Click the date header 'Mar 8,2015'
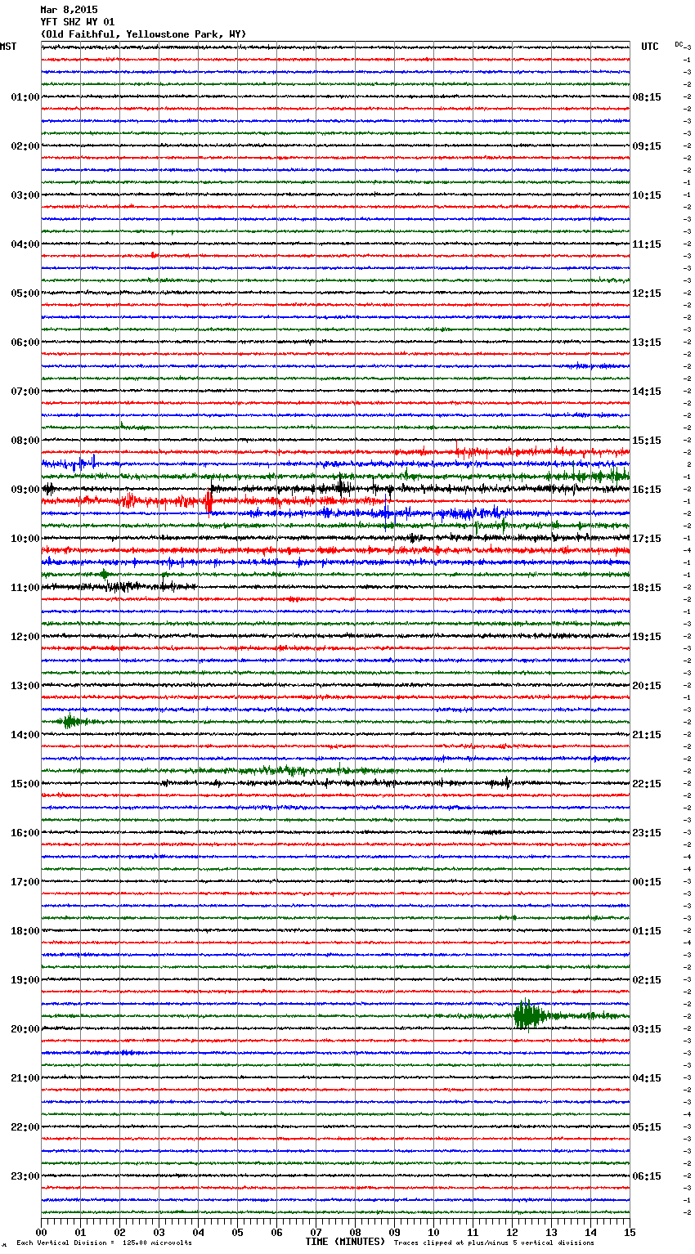 69,10
